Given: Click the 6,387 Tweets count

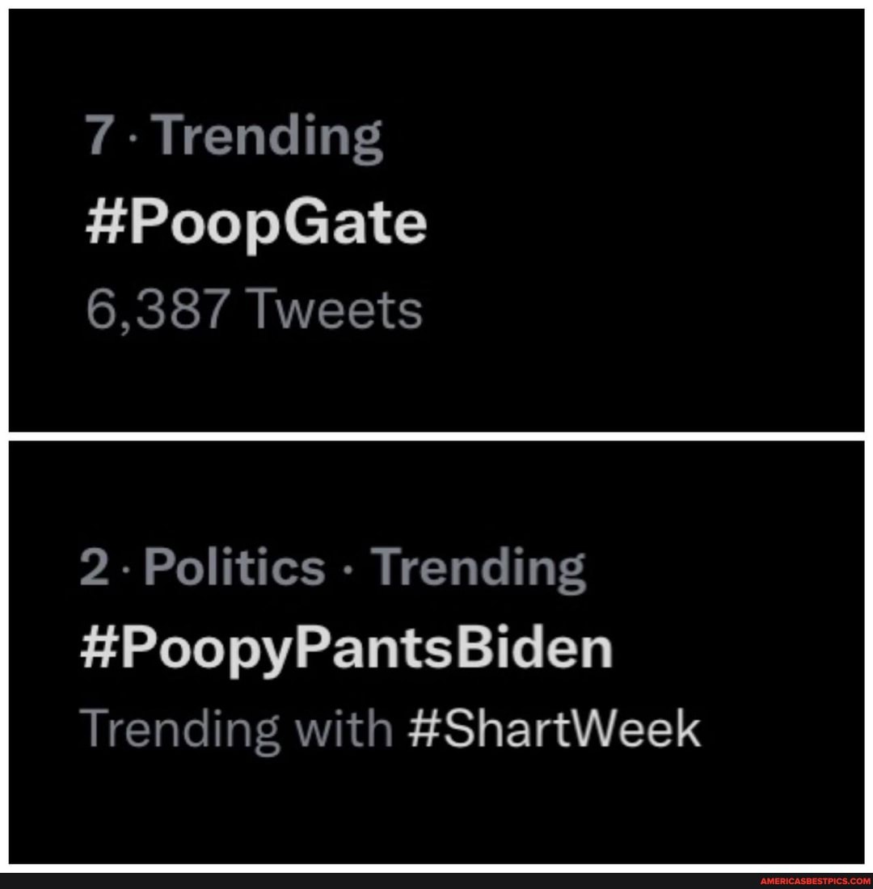Looking at the screenshot, I should point(254,310).
